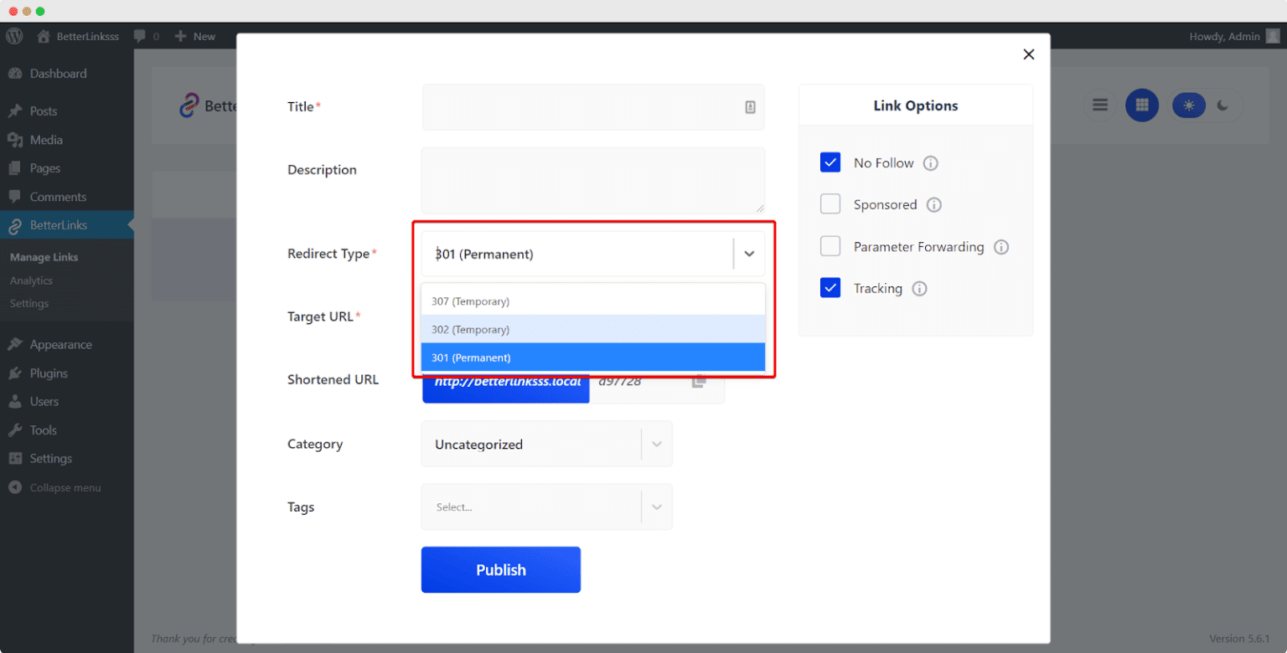Click the Publish button
This screenshot has height=653, width=1287.
pos(500,569)
